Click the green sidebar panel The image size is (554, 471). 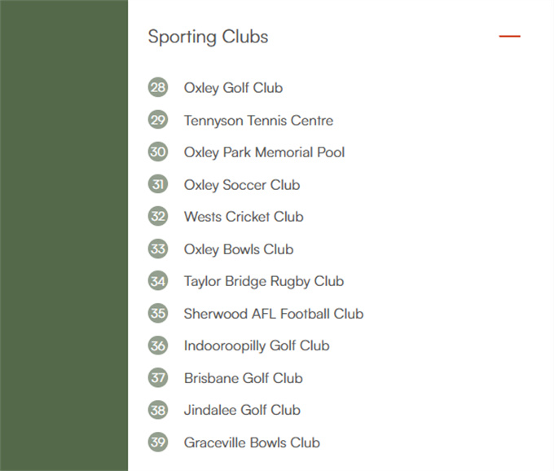click(64, 236)
